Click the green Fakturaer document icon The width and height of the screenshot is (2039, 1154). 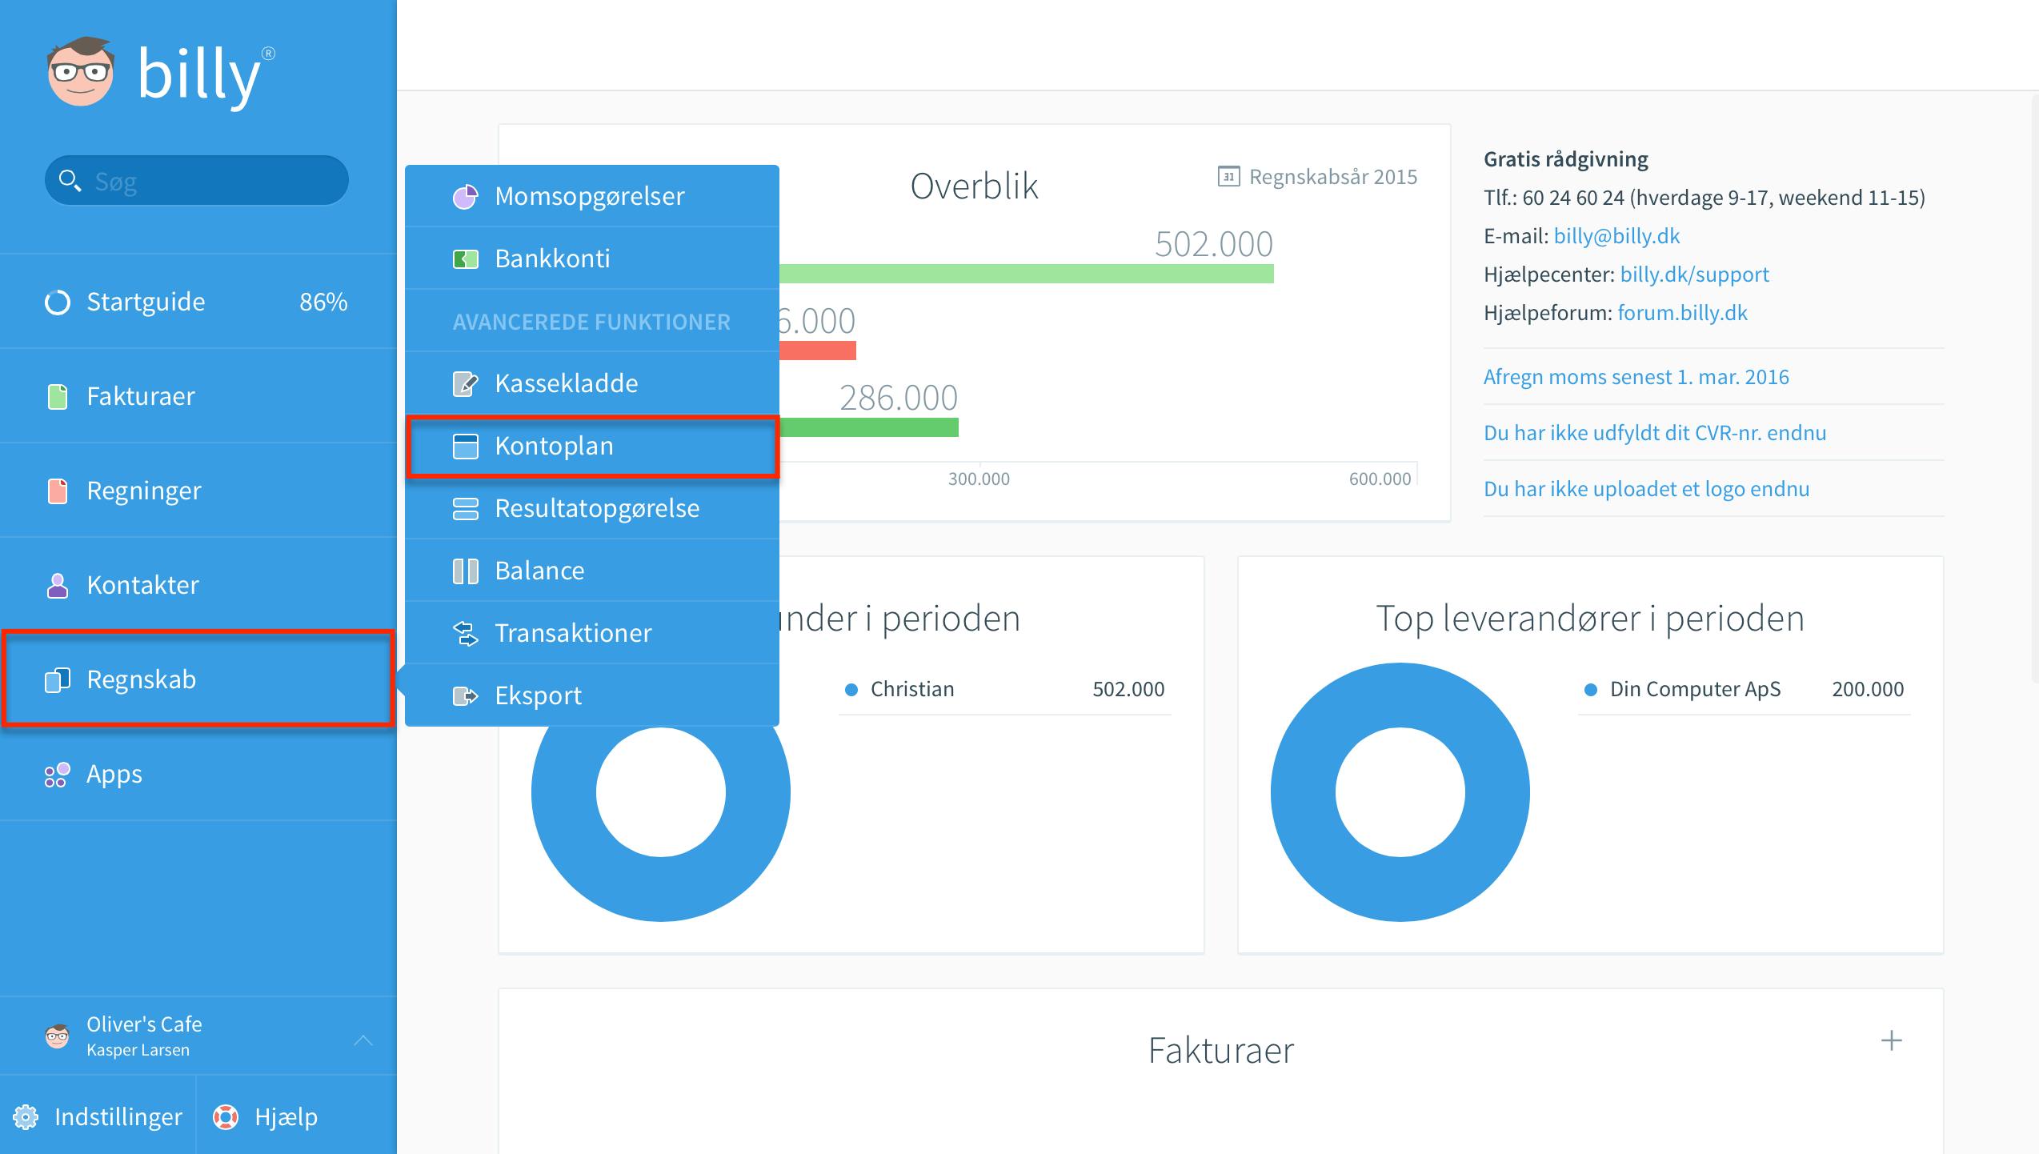[58, 396]
